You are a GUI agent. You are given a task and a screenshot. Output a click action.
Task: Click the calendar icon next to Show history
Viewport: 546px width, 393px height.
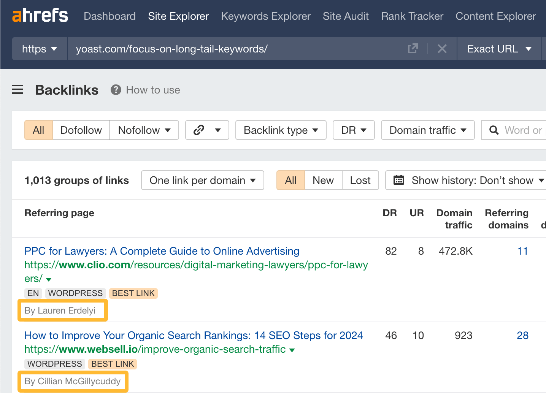399,180
